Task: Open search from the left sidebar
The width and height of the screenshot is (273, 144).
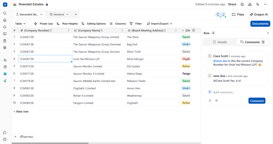Action: 5,13
